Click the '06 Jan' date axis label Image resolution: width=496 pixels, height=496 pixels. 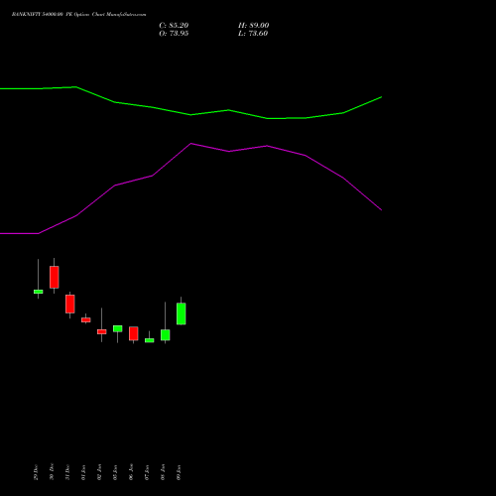point(131,472)
